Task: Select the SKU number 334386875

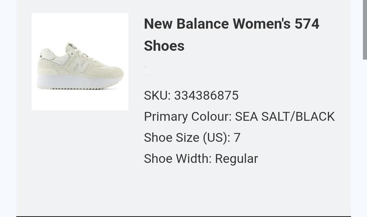Action: pos(206,95)
